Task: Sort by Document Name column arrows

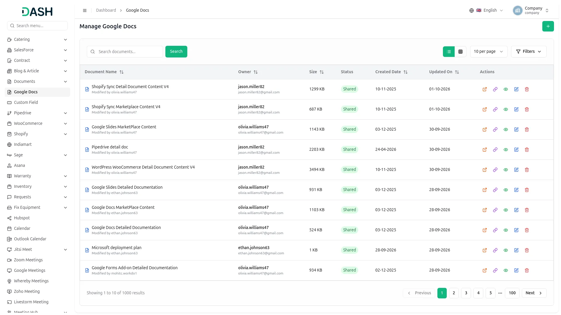Action: [x=122, y=72]
